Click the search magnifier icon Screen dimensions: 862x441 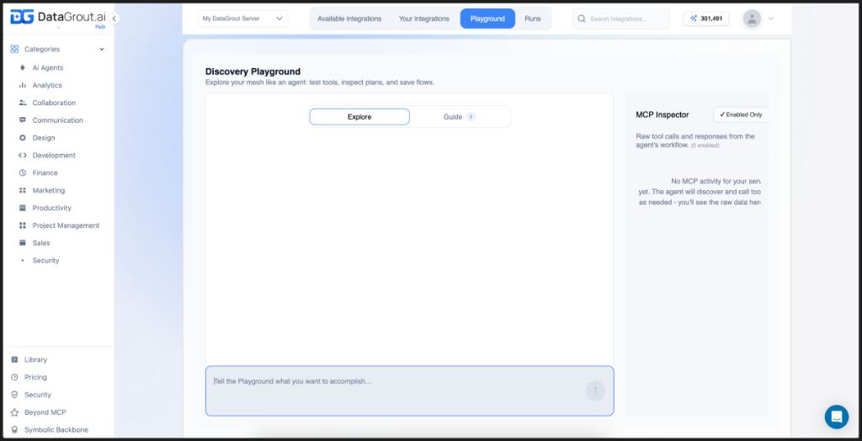[582, 19]
